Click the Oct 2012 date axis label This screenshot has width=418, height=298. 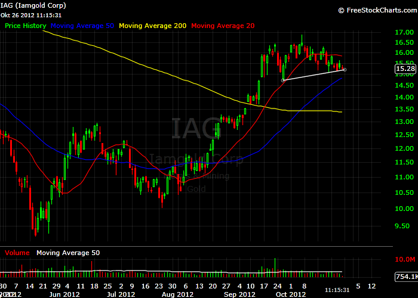(x=291, y=294)
